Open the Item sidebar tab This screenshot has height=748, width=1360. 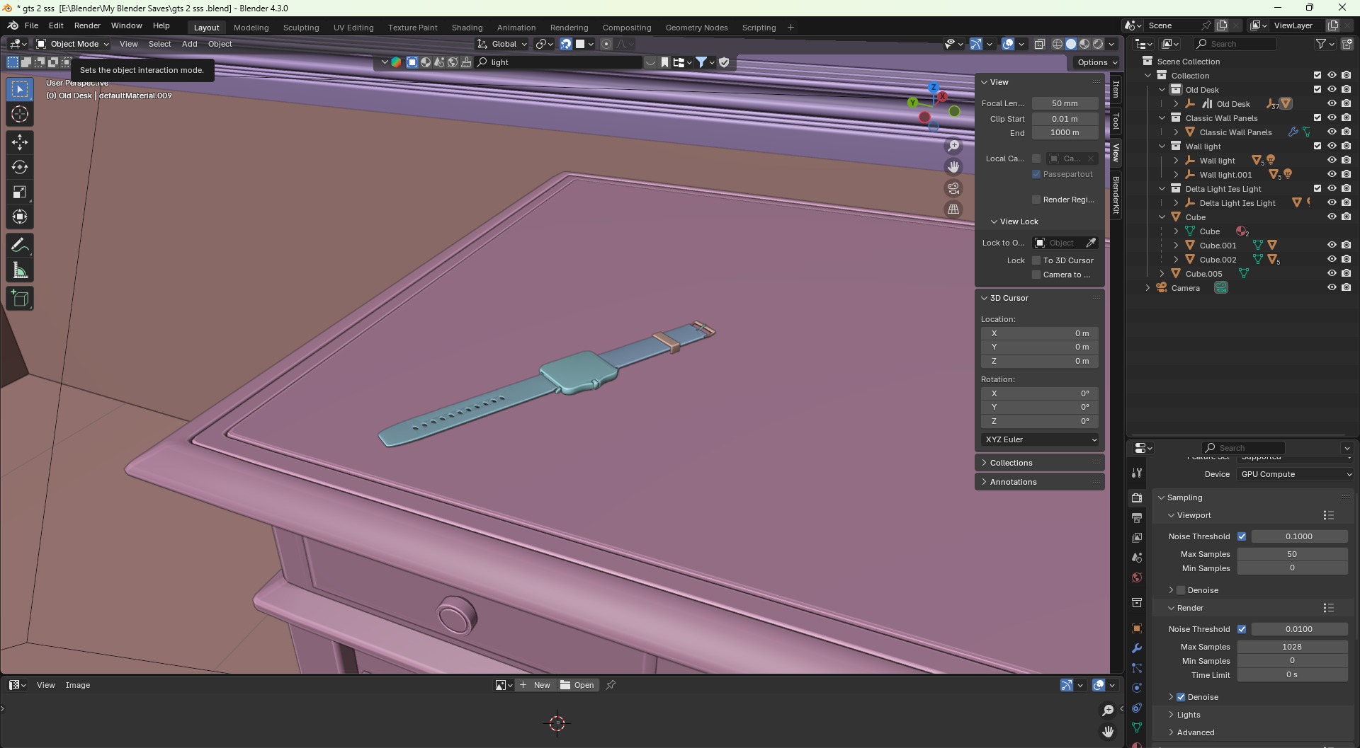point(1116,90)
